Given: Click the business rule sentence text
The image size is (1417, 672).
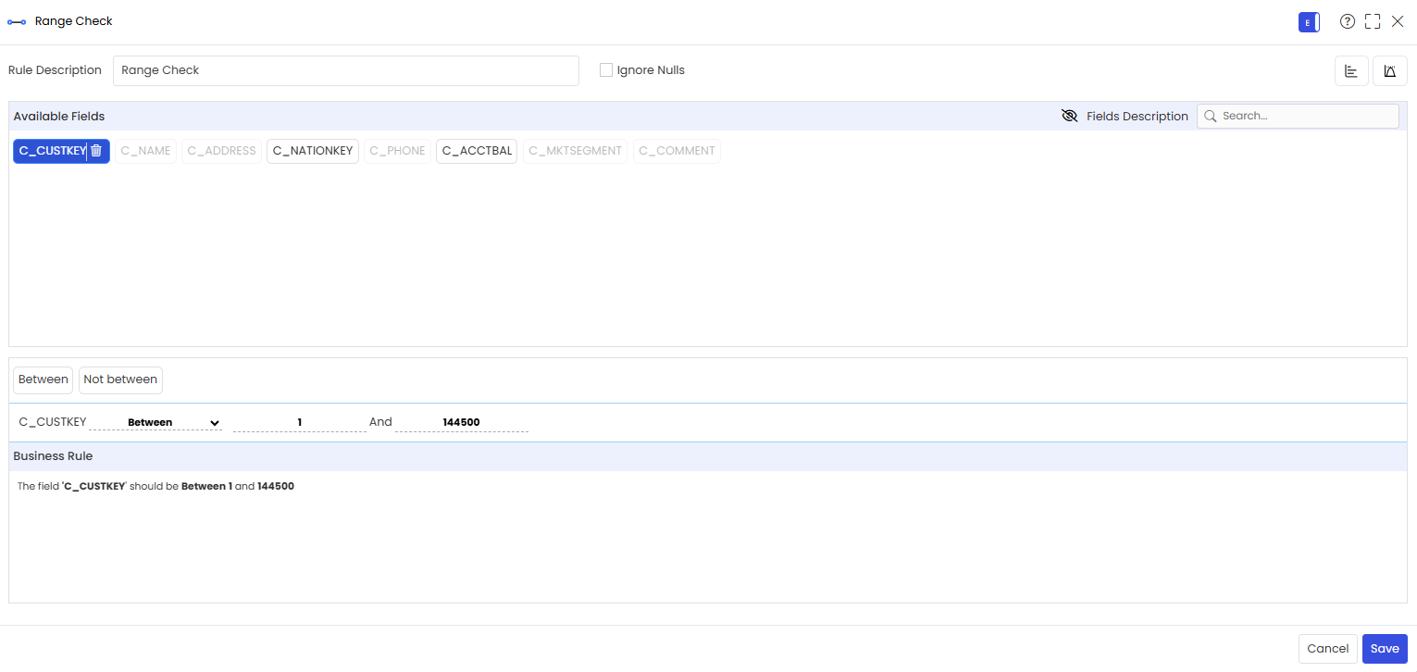Looking at the screenshot, I should pyautogui.click(x=155, y=486).
